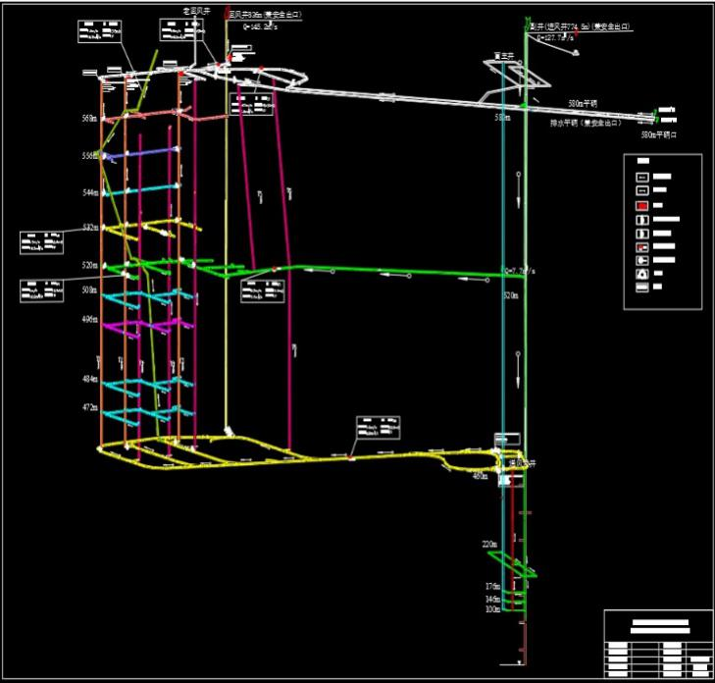The image size is (715, 683).
Task: Select the "排水平硐（兼安全出口）" text
Action: pyautogui.click(x=586, y=123)
